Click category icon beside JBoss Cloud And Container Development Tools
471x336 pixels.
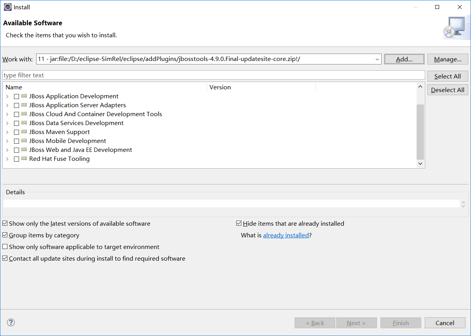(x=24, y=114)
